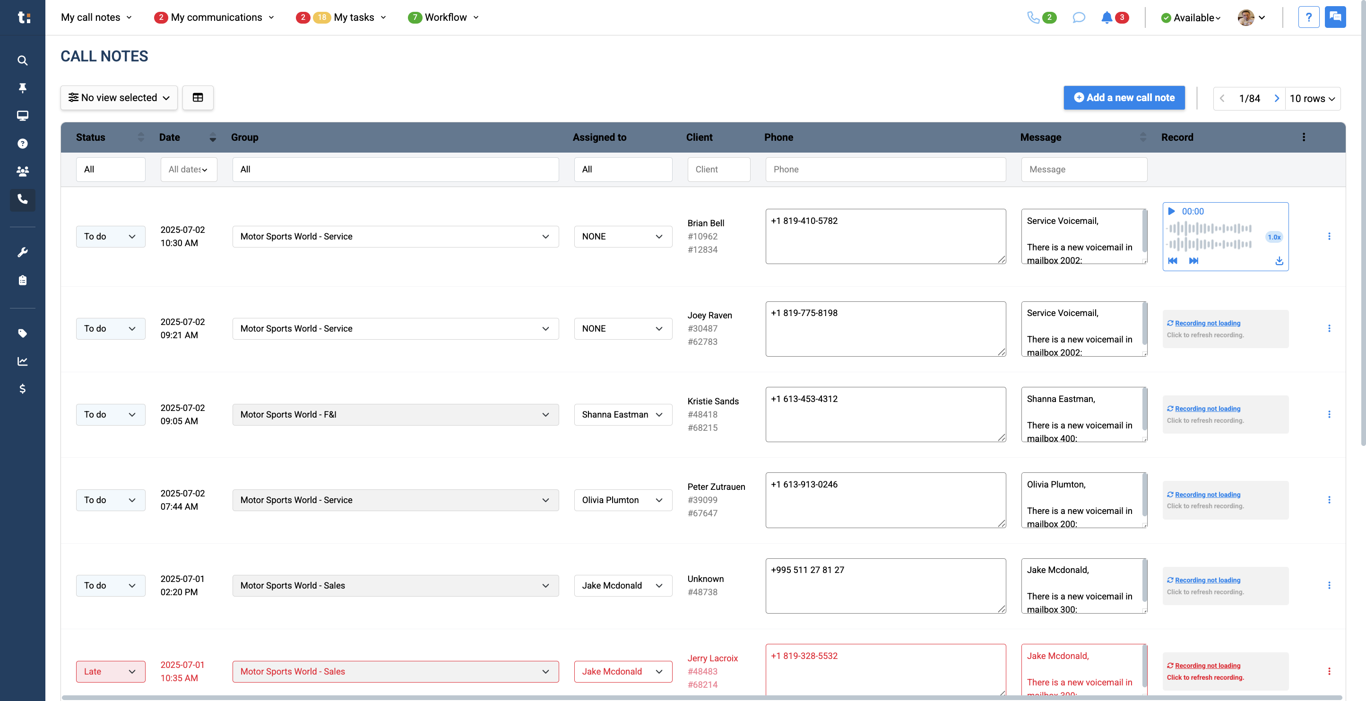Click the Phone filter field
This screenshot has width=1366, height=701.
(x=886, y=170)
